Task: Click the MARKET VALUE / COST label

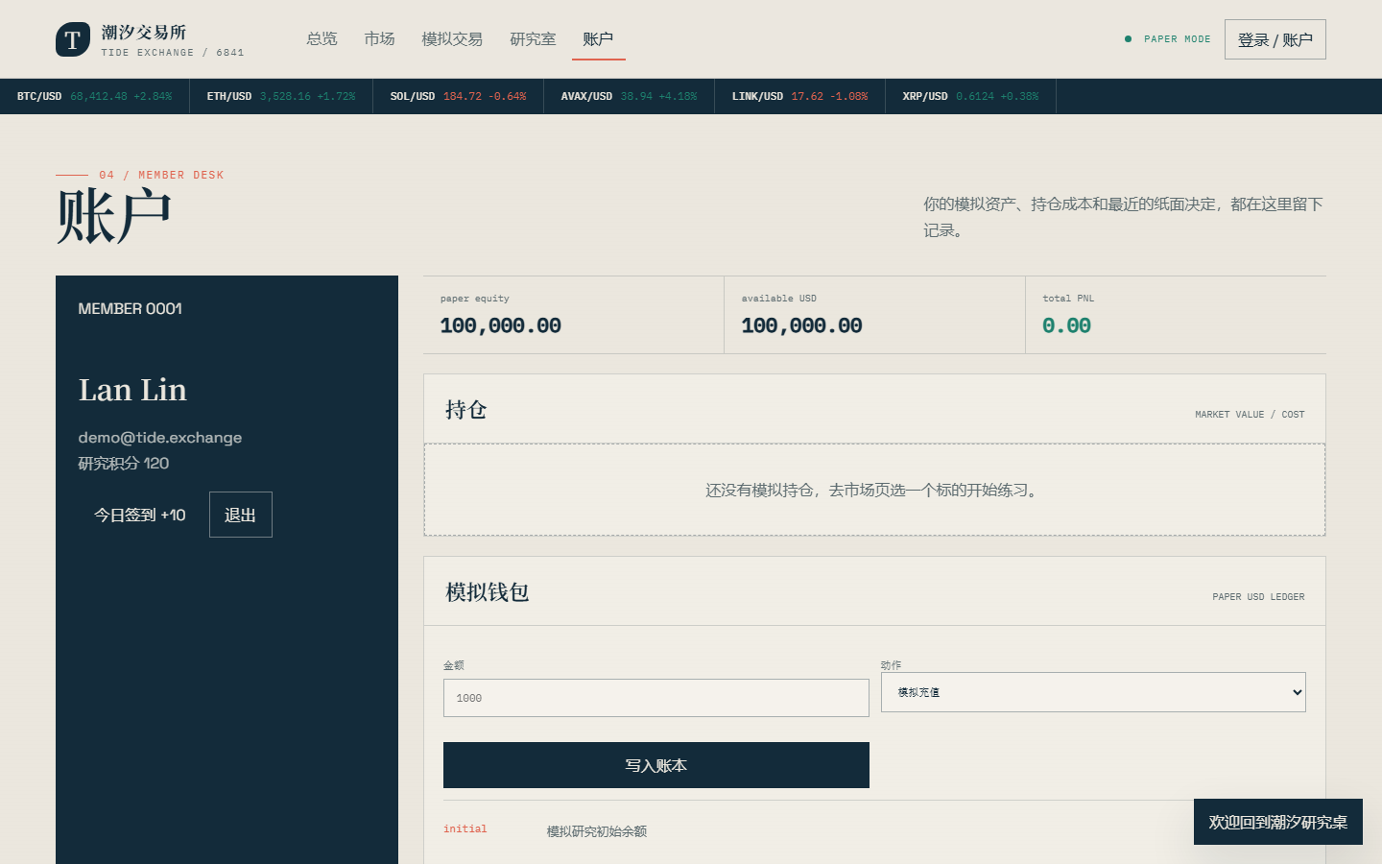Action: [1250, 415]
